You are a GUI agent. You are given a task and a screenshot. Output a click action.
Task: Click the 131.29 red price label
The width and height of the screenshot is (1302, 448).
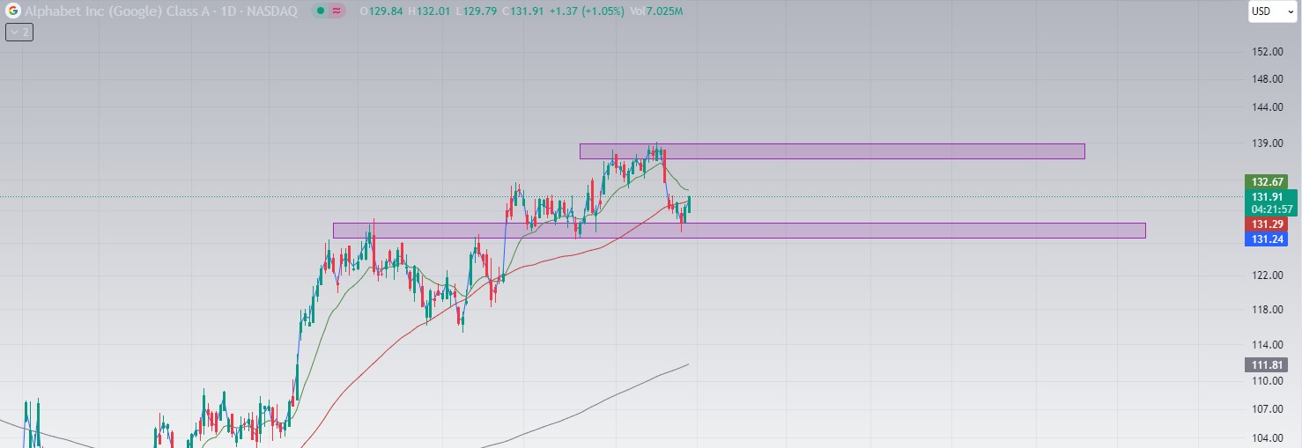tap(1266, 225)
